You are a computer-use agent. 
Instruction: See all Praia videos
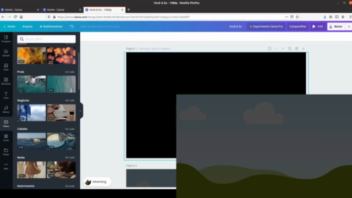pyautogui.click(x=70, y=72)
